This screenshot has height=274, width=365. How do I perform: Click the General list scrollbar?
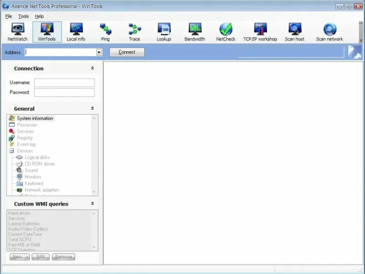click(x=94, y=155)
